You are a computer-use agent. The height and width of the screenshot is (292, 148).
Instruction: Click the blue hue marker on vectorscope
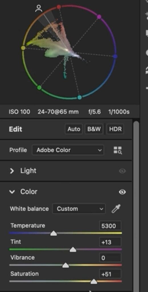click(115, 56)
